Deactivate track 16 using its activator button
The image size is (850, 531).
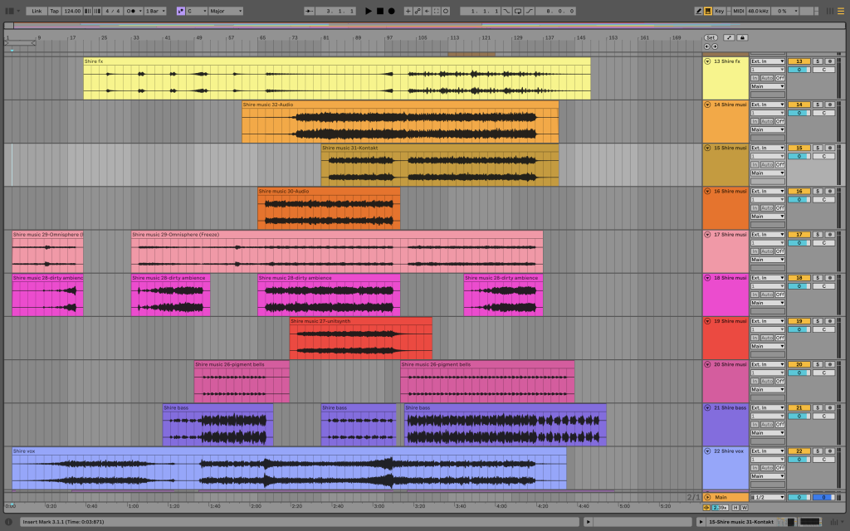pyautogui.click(x=799, y=191)
